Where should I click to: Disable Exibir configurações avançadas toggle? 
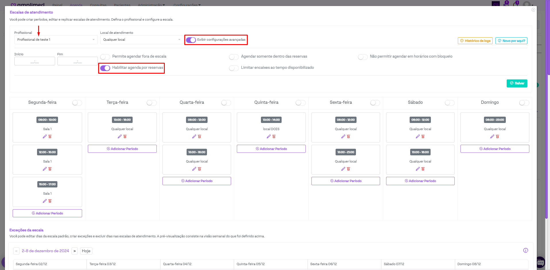click(191, 40)
